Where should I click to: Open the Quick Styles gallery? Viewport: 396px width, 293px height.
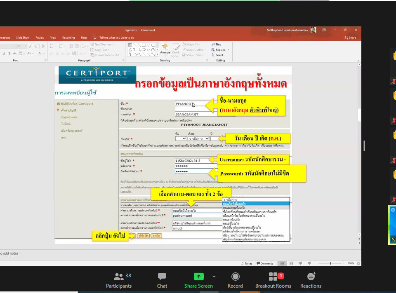176,50
